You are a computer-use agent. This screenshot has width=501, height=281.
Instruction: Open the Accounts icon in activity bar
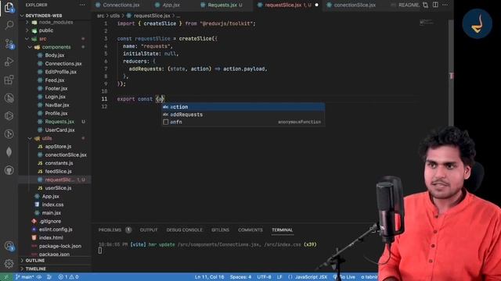[9, 246]
